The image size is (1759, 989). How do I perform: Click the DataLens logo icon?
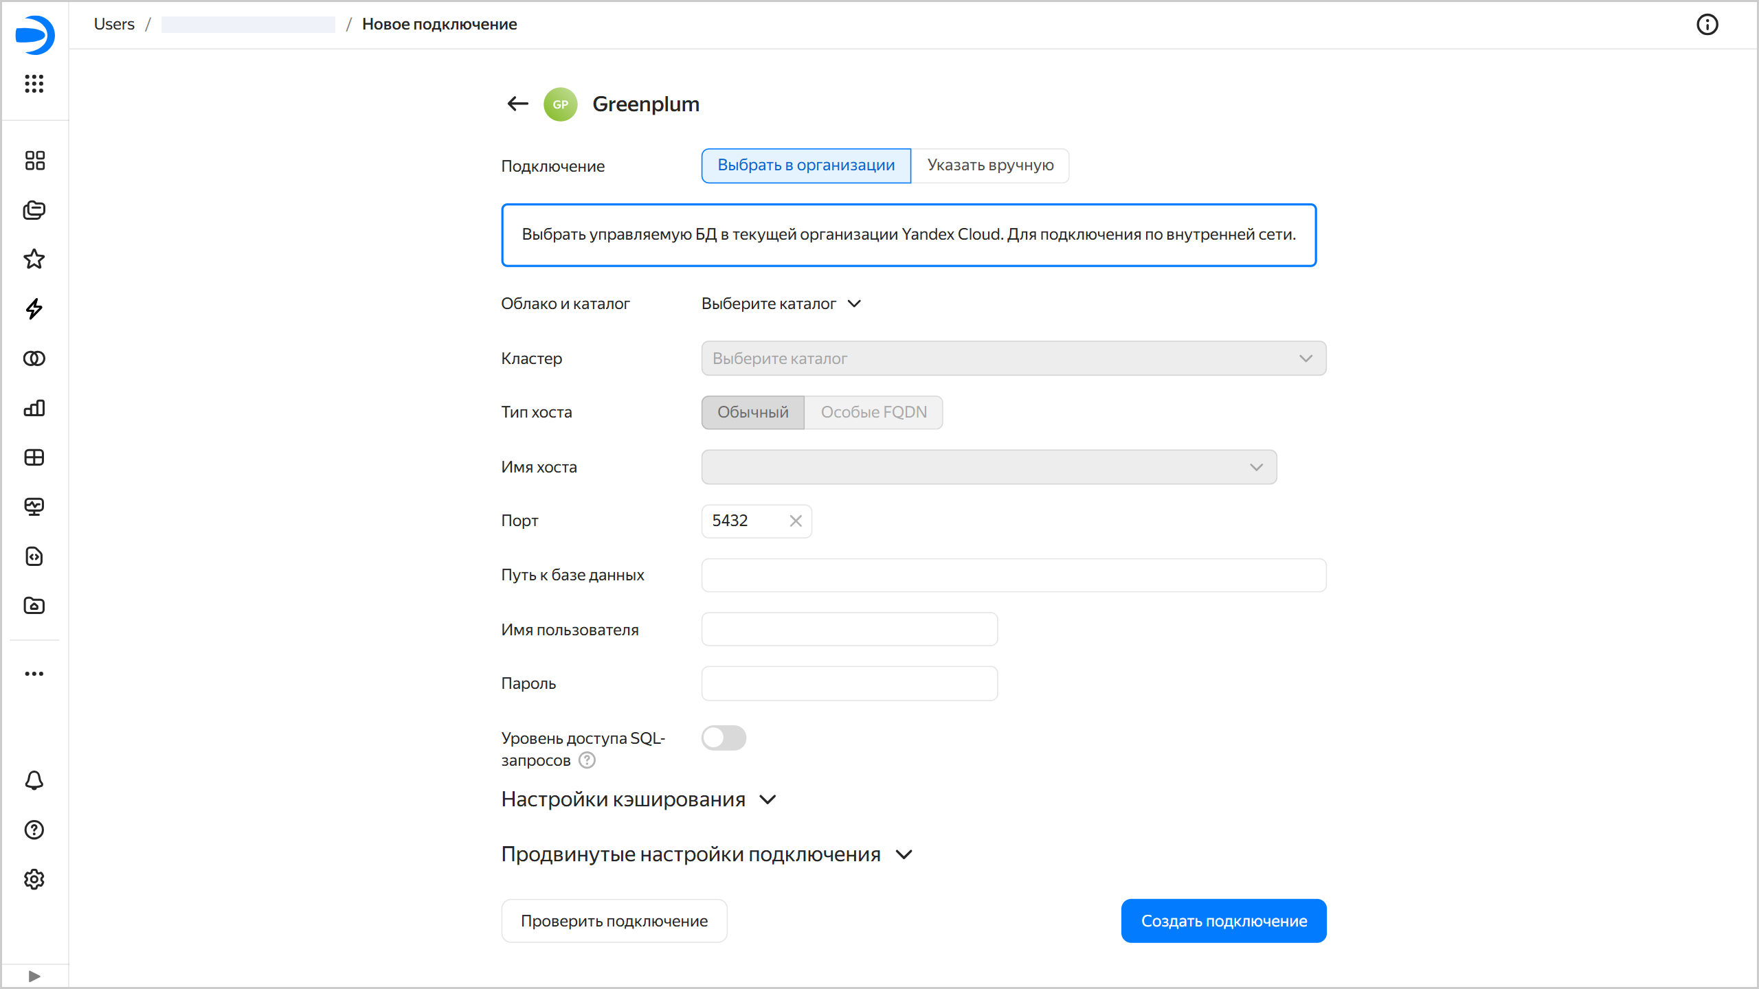tap(34, 35)
